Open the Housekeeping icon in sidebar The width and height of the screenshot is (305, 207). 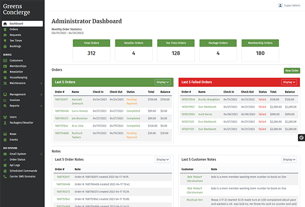(x=5, y=77)
